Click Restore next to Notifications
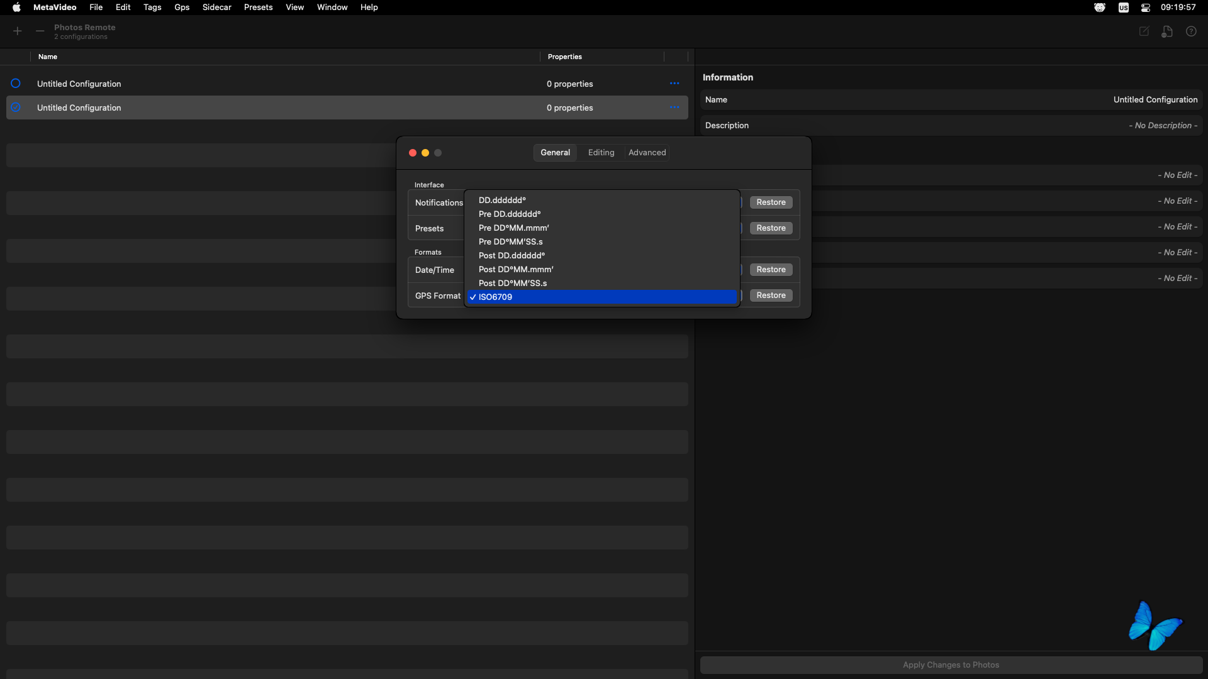Viewport: 1208px width, 679px height. pos(771,202)
